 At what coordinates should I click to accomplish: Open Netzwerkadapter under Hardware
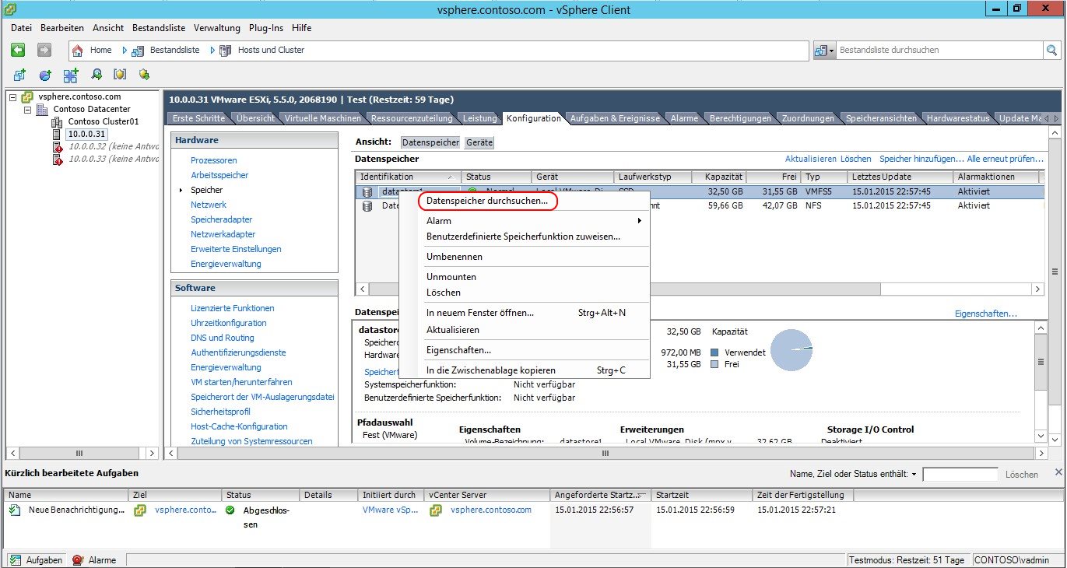coord(223,234)
